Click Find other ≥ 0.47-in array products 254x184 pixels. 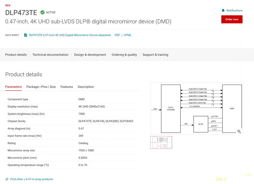tap(31, 179)
